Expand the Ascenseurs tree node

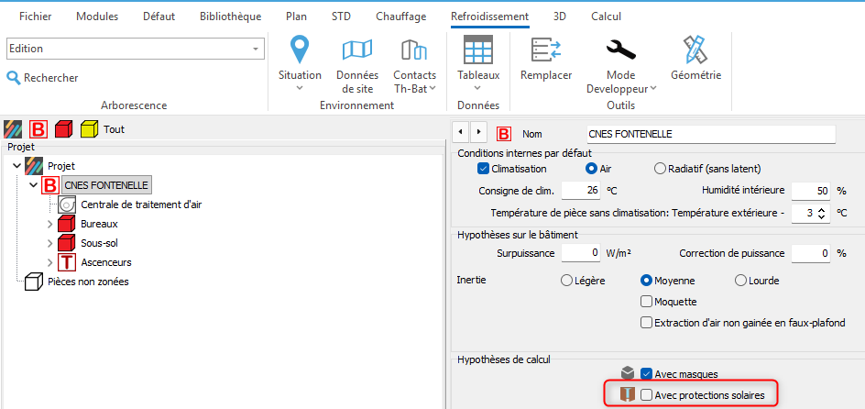click(x=50, y=262)
